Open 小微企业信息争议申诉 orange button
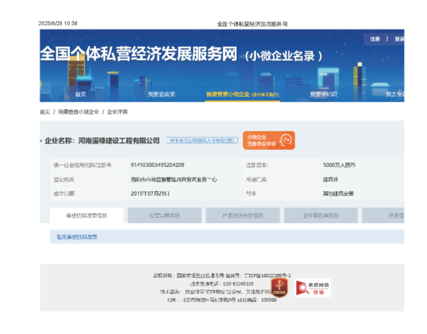The width and height of the screenshot is (427, 334). pyautogui.click(x=268, y=140)
